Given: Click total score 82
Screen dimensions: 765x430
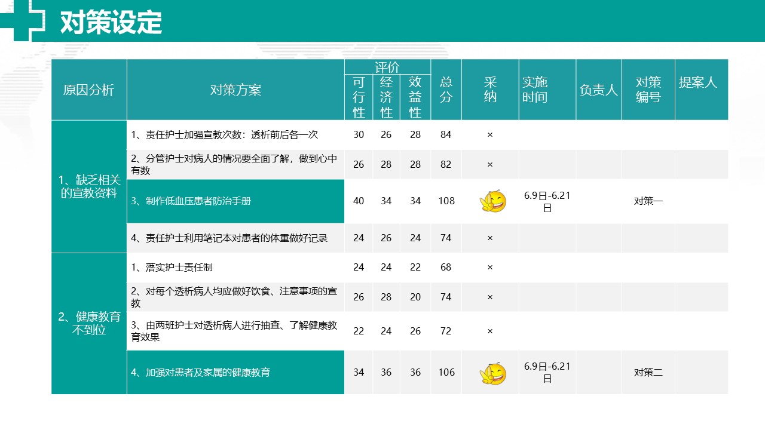Looking at the screenshot, I should click(446, 165).
